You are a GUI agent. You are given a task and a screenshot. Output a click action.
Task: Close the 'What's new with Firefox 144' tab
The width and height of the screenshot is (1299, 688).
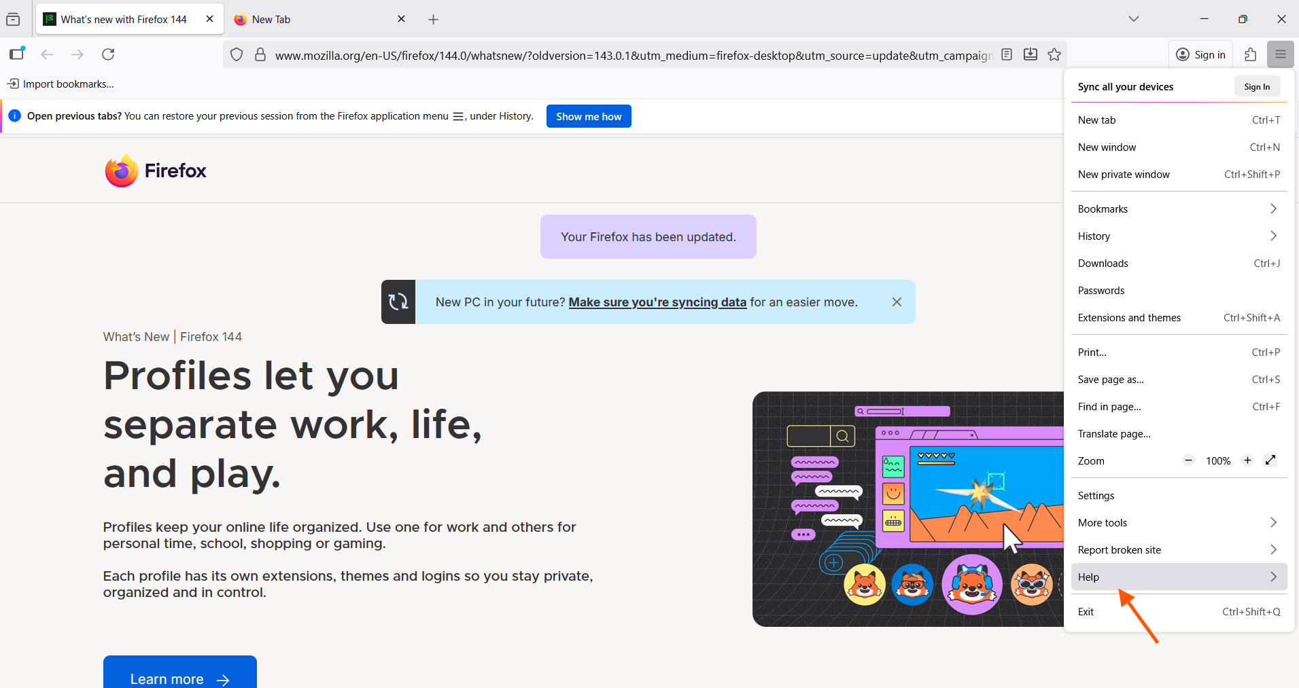(x=210, y=19)
